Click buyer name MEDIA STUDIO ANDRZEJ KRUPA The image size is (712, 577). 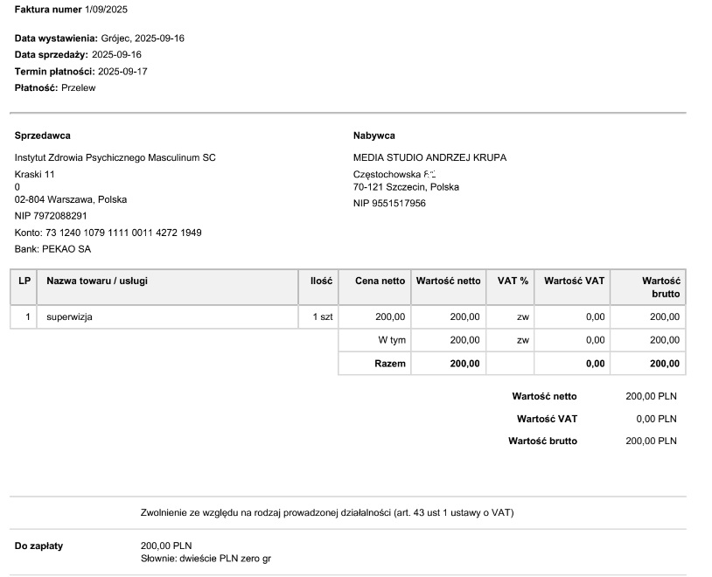[x=429, y=157]
